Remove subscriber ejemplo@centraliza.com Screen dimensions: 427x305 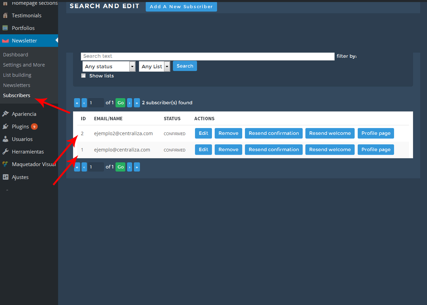click(x=228, y=149)
